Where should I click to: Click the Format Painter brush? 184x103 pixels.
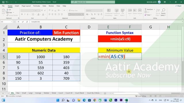pos(7,15)
